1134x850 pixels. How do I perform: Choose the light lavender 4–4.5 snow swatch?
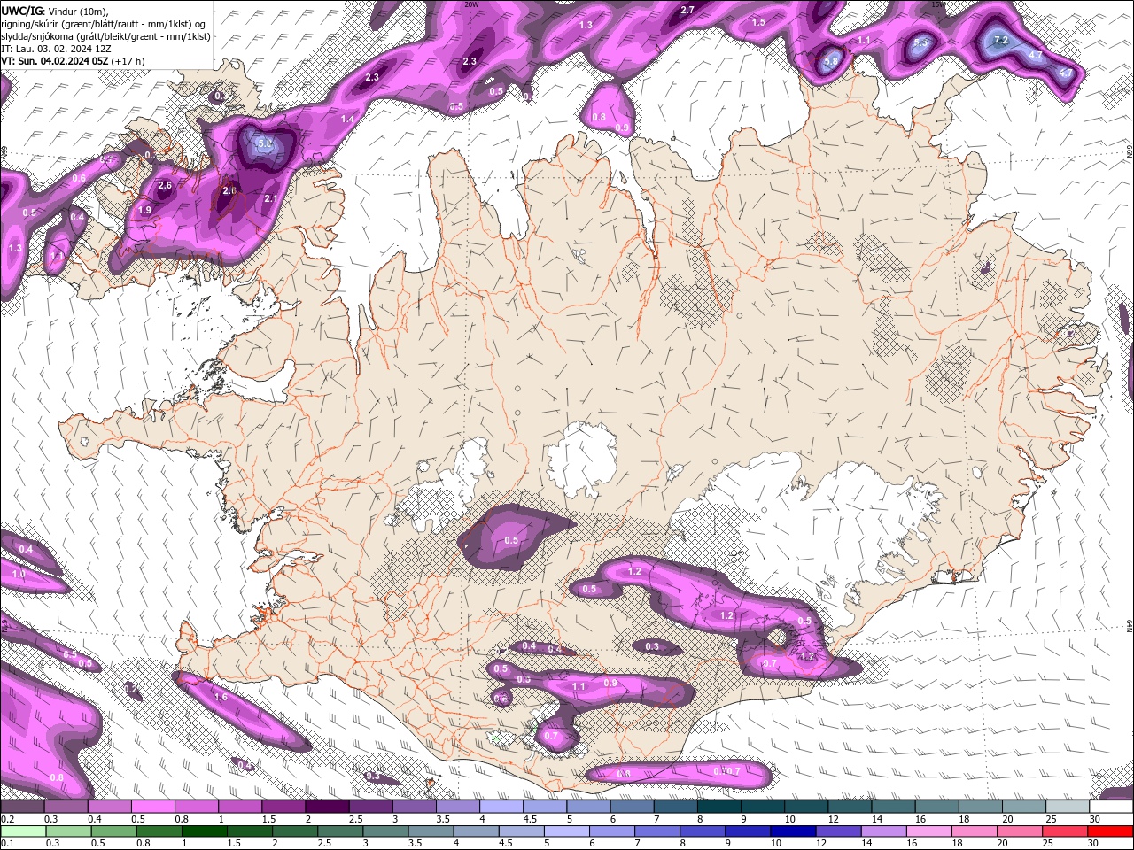pyautogui.click(x=501, y=807)
